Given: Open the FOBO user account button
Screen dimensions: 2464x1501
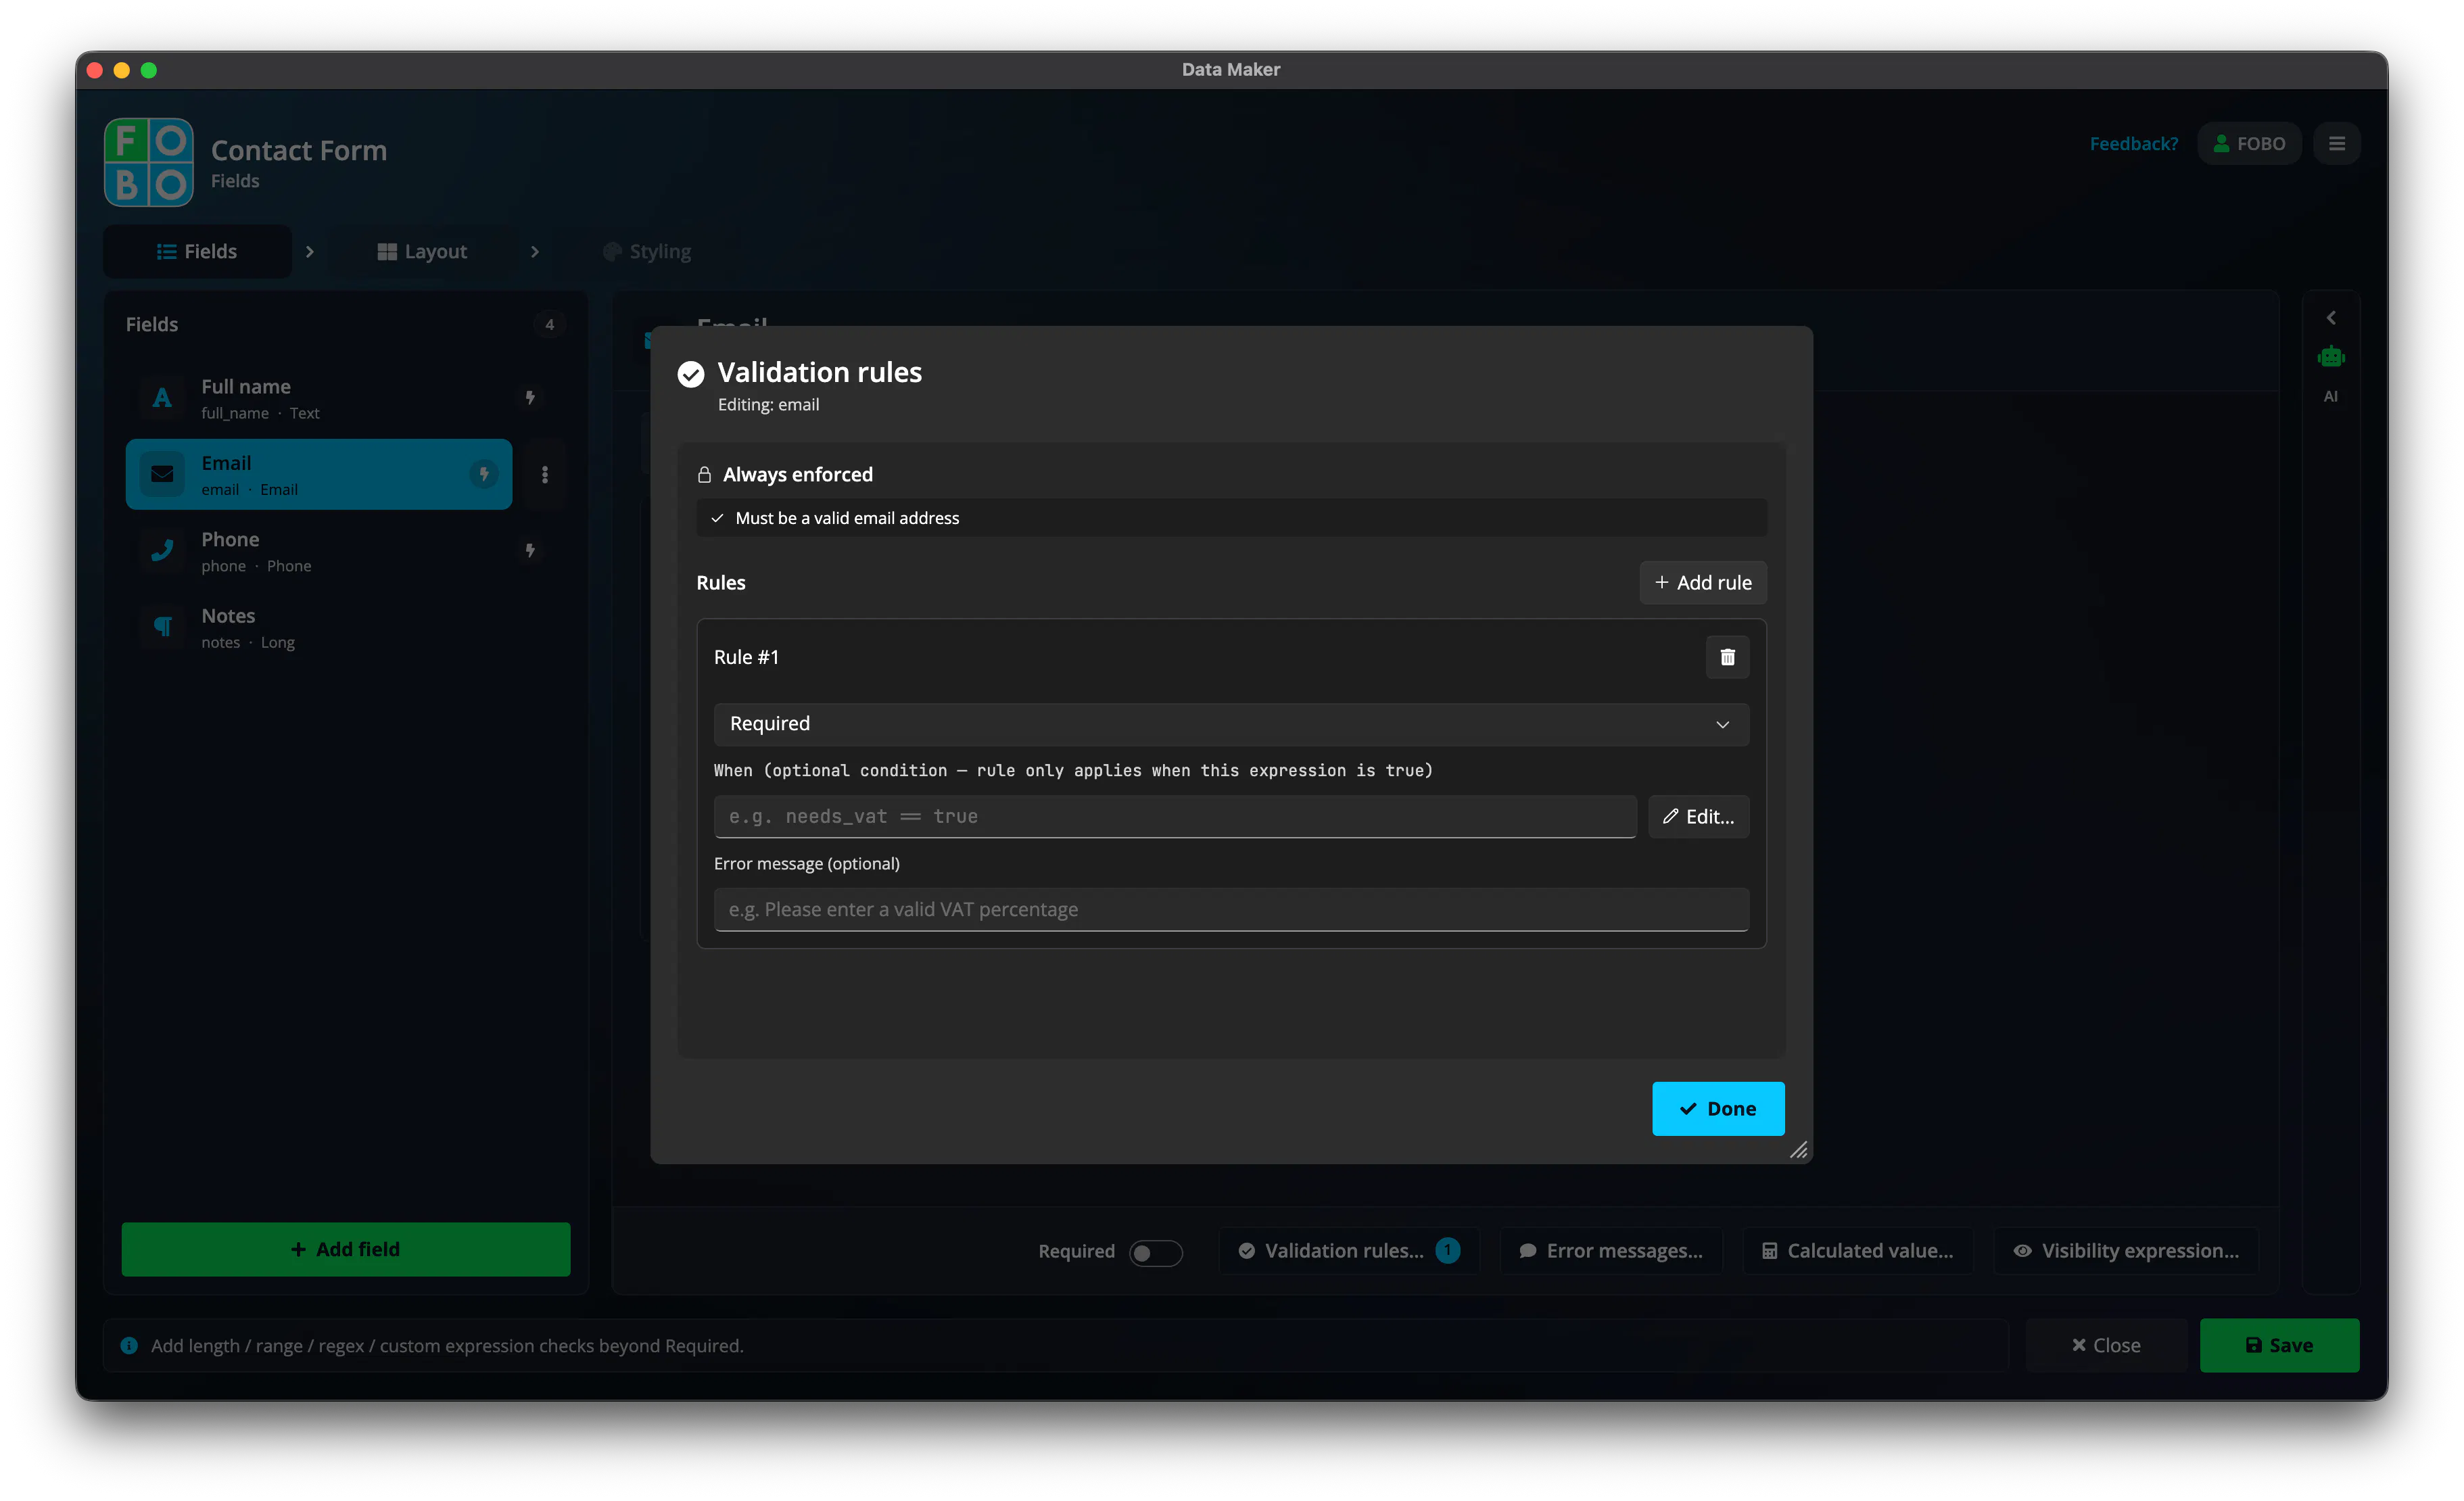Looking at the screenshot, I should click(2249, 144).
